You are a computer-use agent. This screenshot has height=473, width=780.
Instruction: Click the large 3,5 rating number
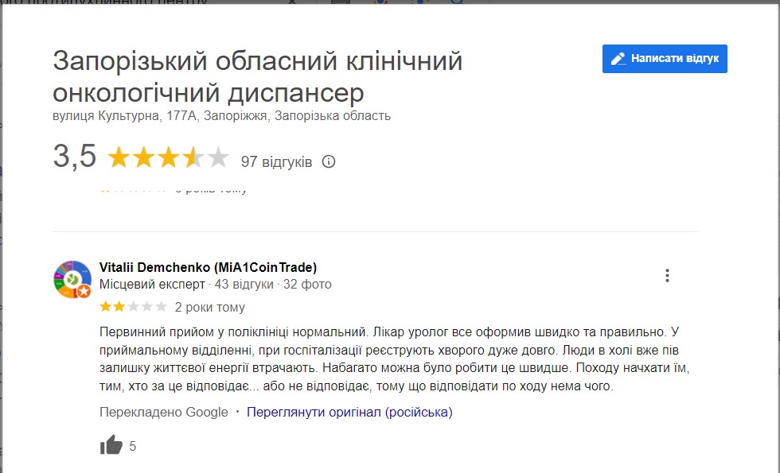click(x=75, y=157)
